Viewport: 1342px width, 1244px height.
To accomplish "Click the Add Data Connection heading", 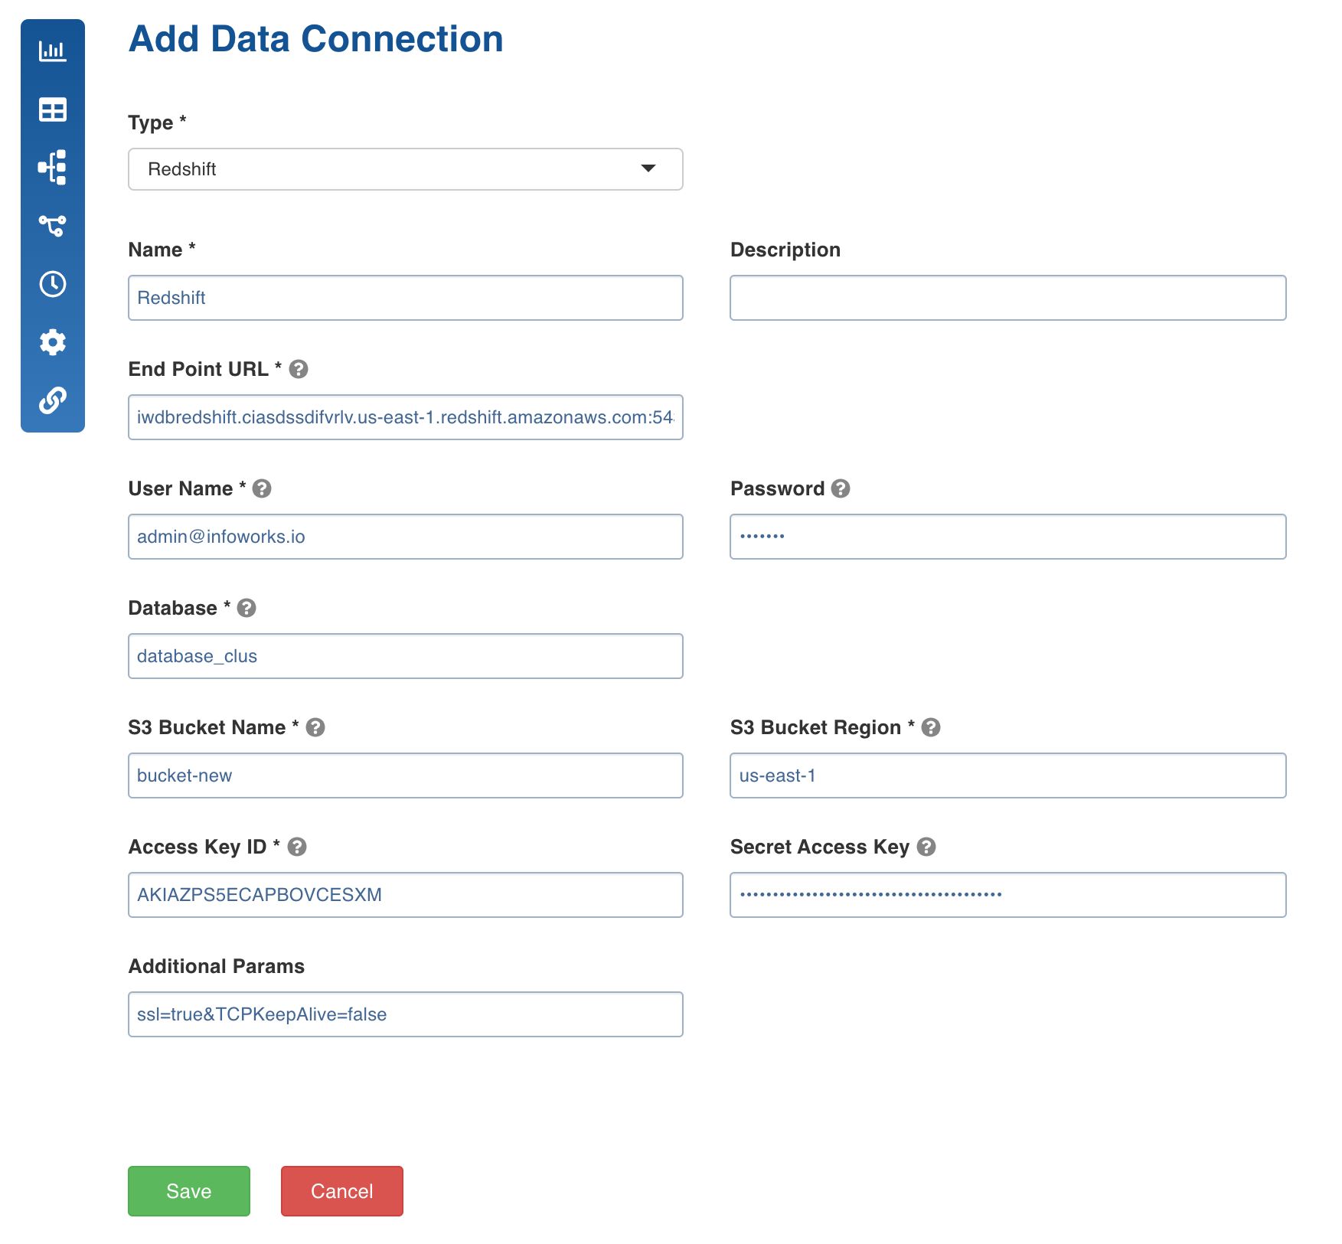I will click(x=316, y=39).
